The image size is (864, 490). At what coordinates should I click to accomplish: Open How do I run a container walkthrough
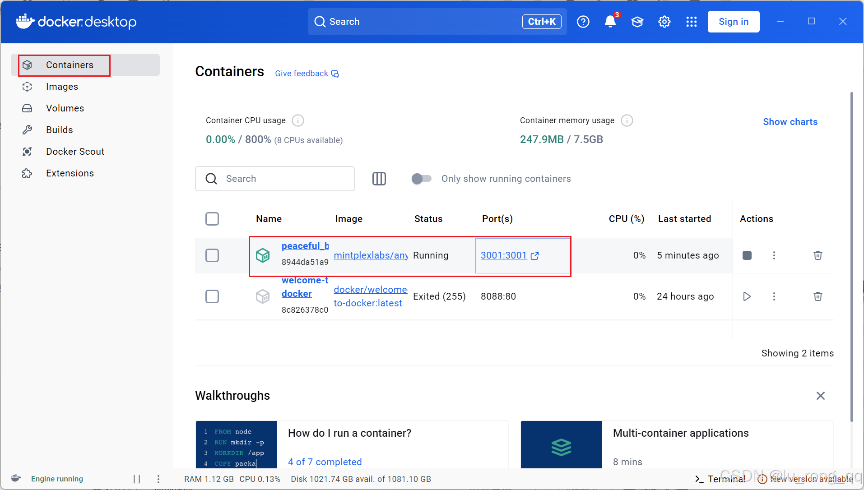[x=352, y=445]
